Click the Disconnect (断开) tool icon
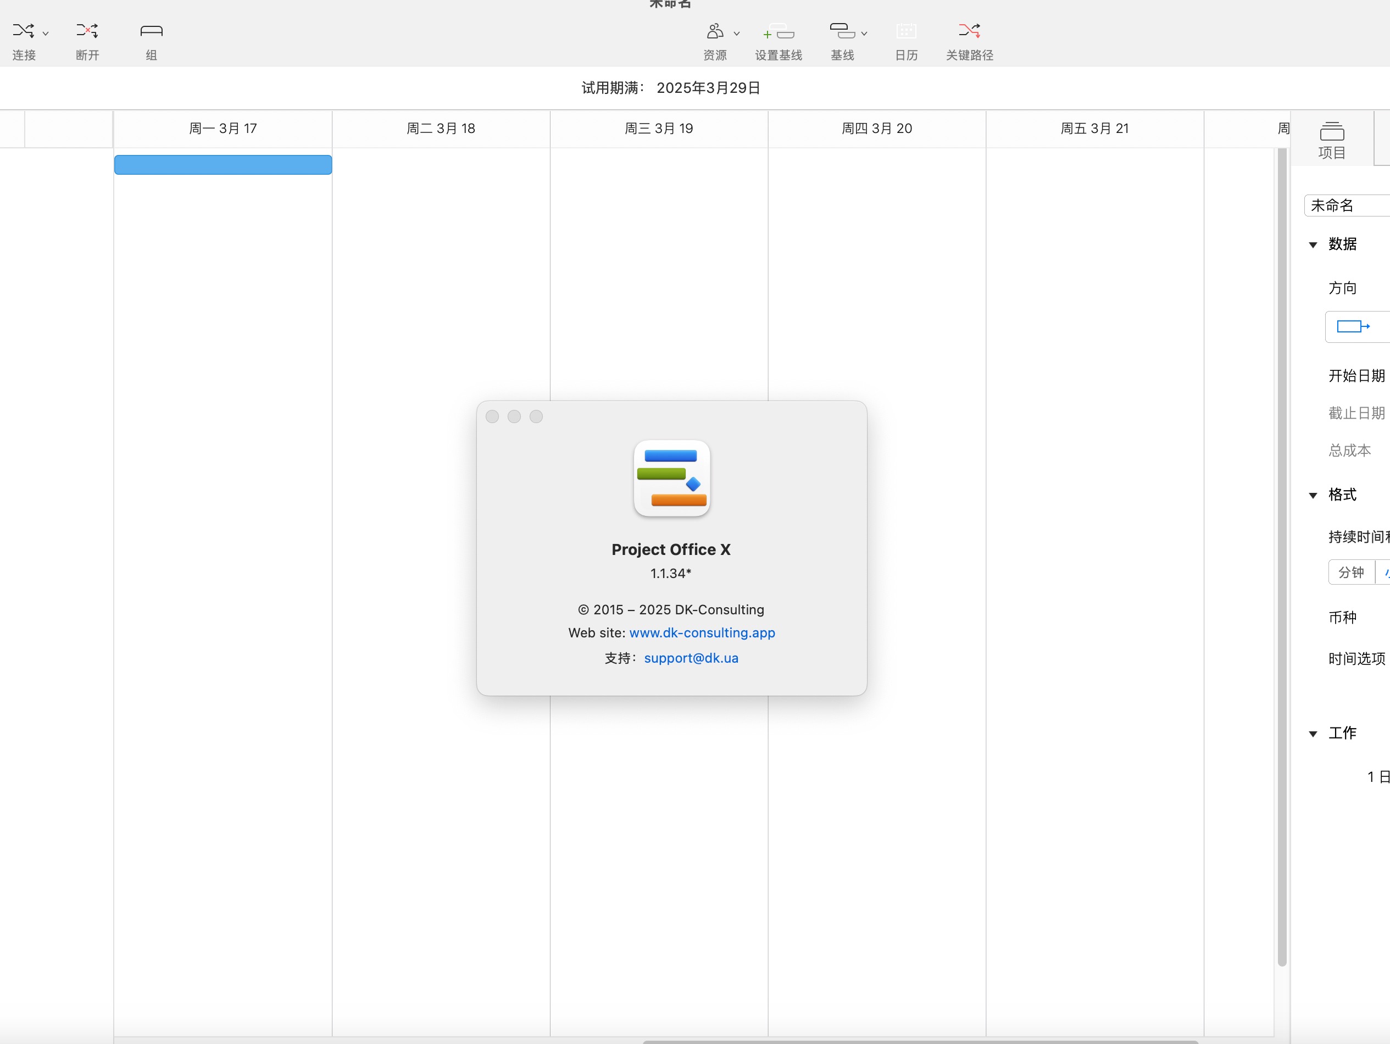The width and height of the screenshot is (1390, 1044). [87, 31]
